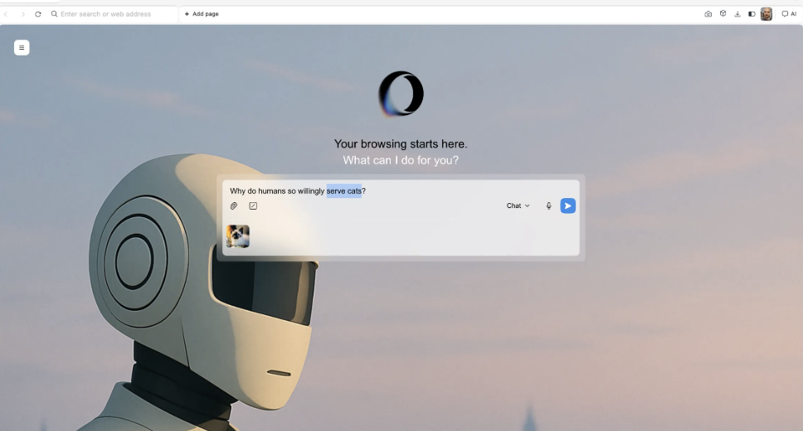Image resolution: width=803 pixels, height=431 pixels.
Task: Select the attached cat image thumbnail
Action: point(238,236)
